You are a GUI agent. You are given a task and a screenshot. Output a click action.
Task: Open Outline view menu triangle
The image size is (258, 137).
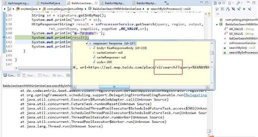click(x=217, y=14)
